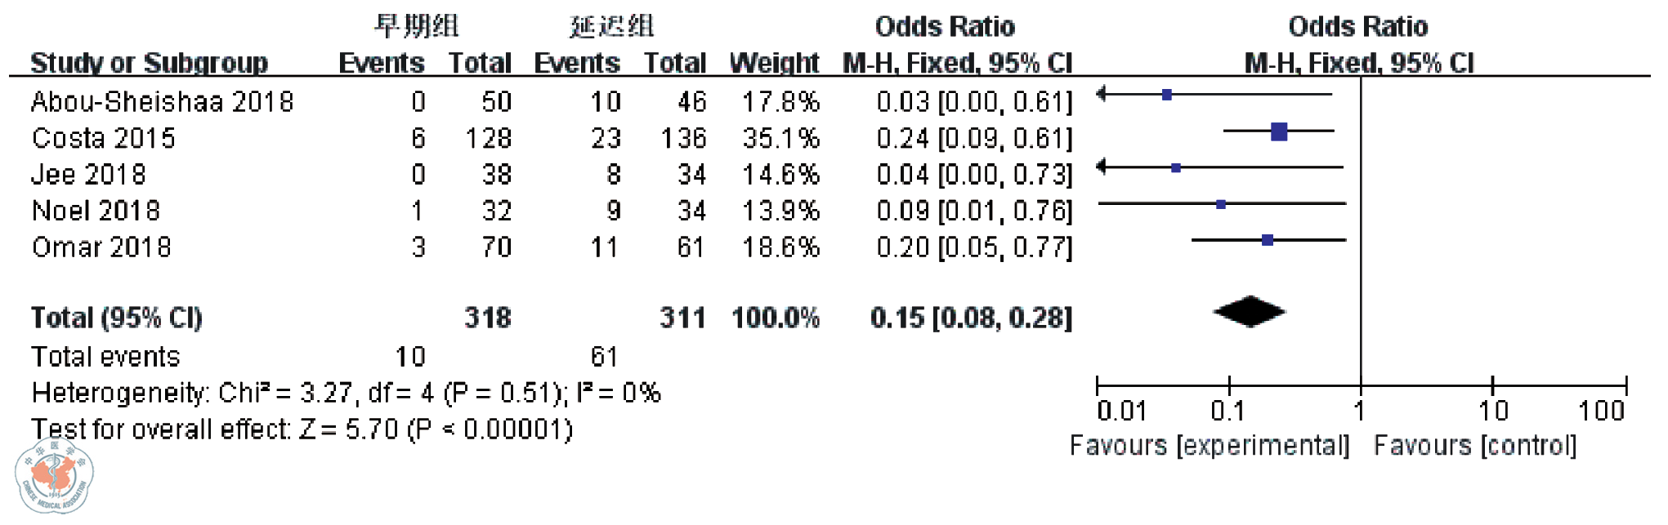
Task: Click the Weight column header
Action: [x=773, y=63]
